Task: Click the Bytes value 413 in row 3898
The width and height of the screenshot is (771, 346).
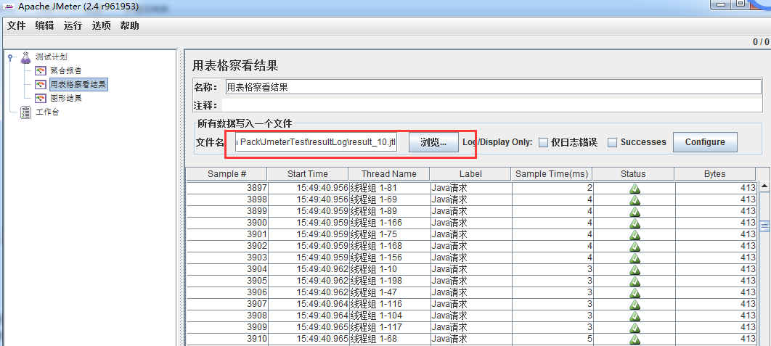Action: (x=715, y=199)
